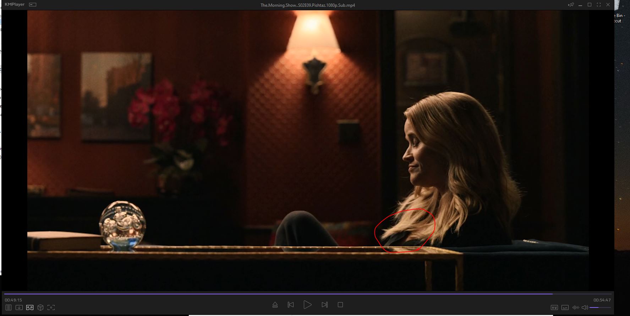
Task: Toggle HW hardware acceleration
Action: [554, 307]
